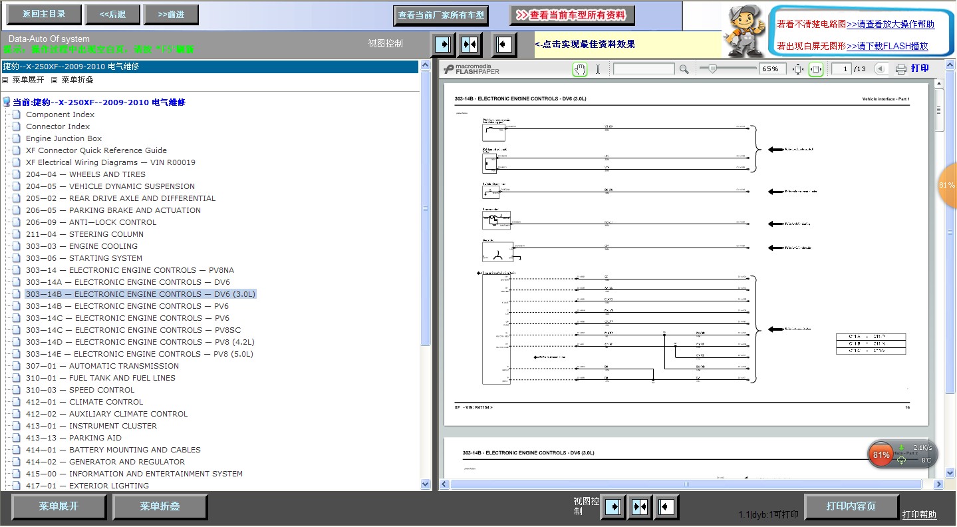Click bottom view control split-center icon
This screenshot has height=527, width=957.
(x=640, y=507)
